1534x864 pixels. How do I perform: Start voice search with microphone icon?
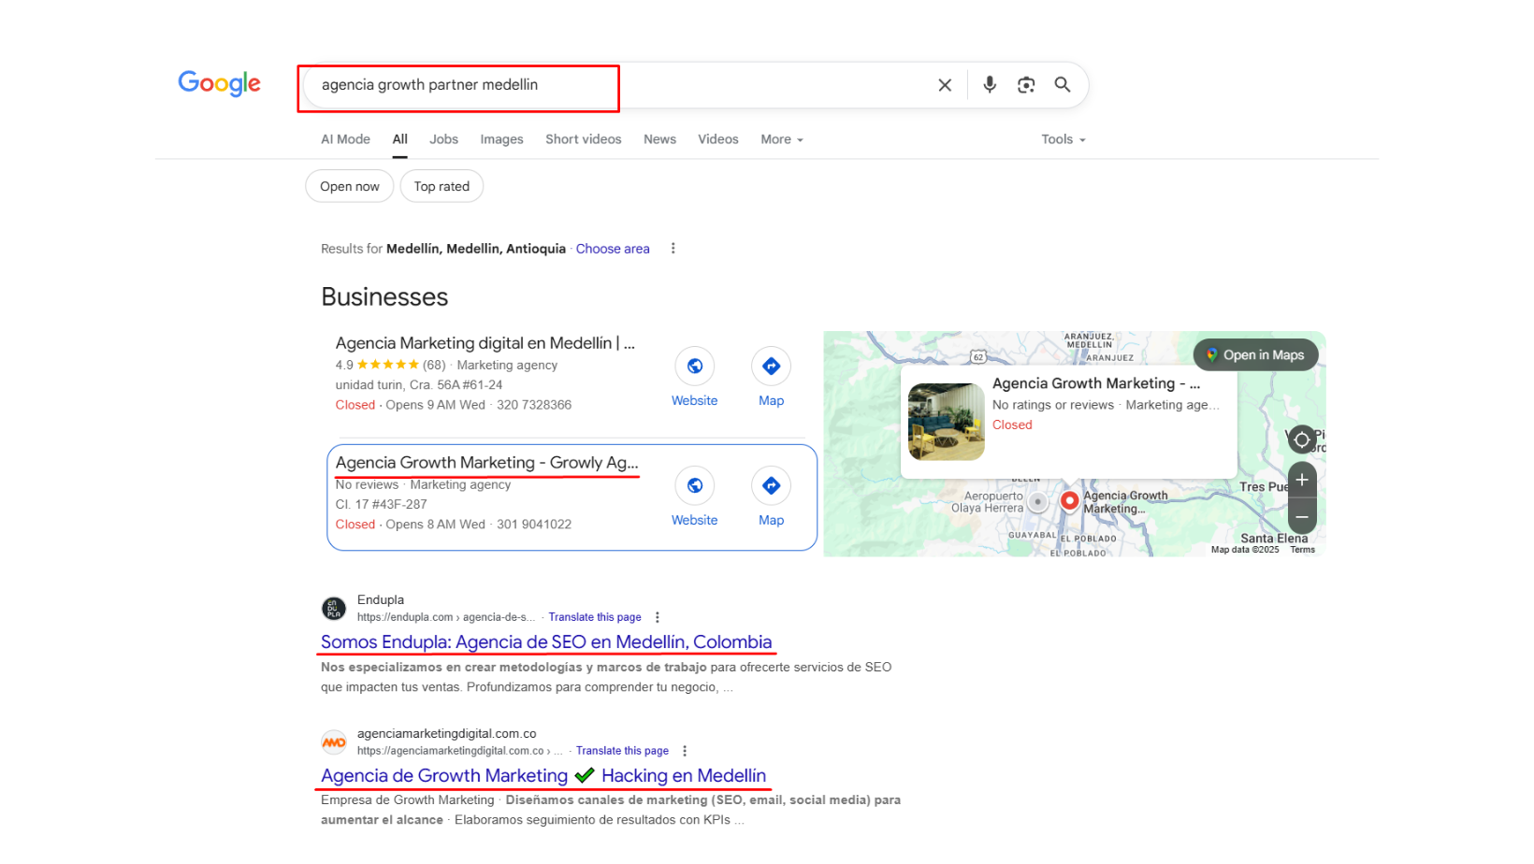pos(990,85)
